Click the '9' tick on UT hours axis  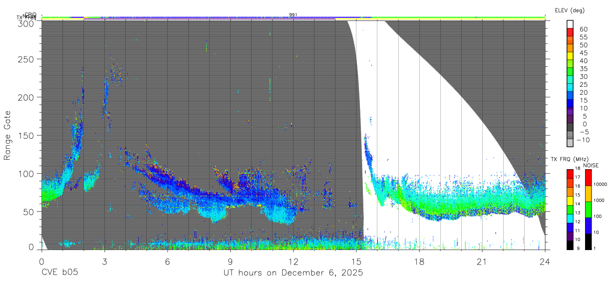pyautogui.click(x=230, y=261)
